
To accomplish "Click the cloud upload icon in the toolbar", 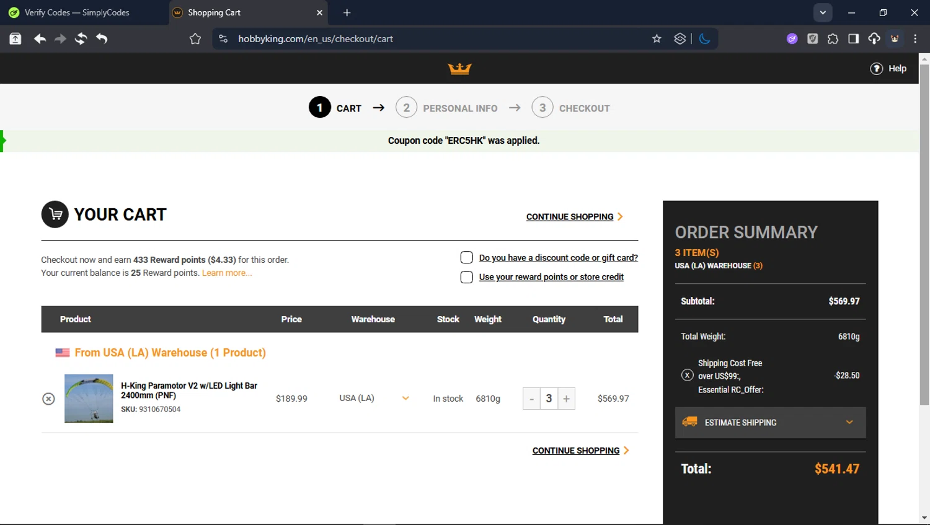I will tap(874, 38).
